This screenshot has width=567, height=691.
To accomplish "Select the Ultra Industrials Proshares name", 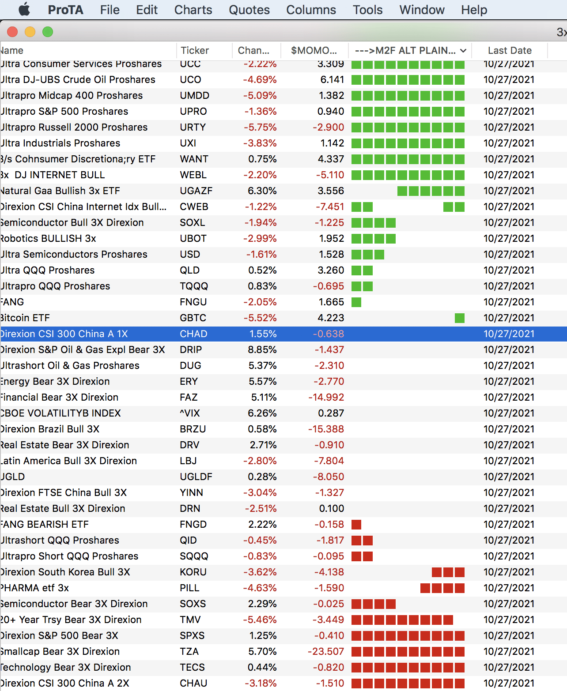I will pyautogui.click(x=60, y=143).
